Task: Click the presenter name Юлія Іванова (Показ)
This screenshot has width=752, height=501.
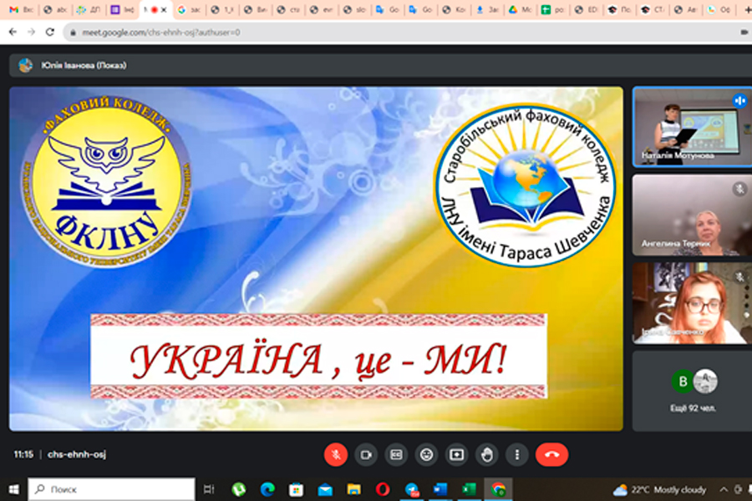Action: 84,65
